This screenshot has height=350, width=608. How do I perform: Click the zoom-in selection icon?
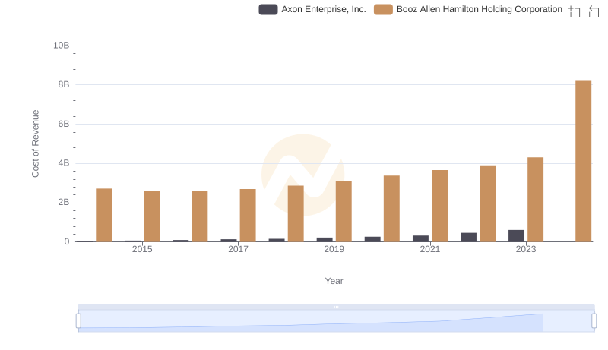tap(575, 11)
